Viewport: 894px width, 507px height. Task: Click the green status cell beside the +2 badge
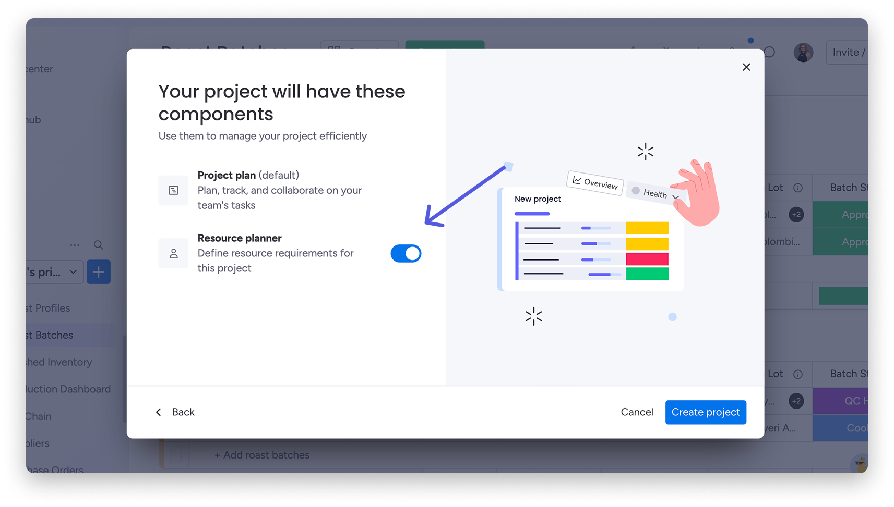coord(840,215)
